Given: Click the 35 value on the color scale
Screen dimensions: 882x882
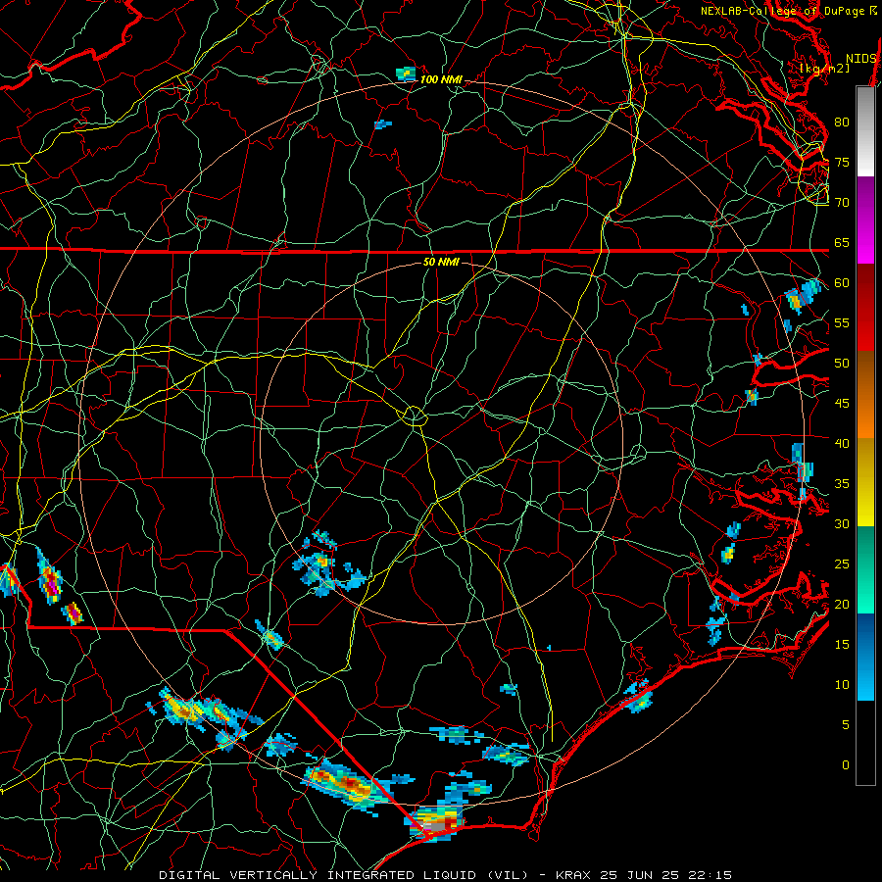Looking at the screenshot, I should [x=842, y=484].
